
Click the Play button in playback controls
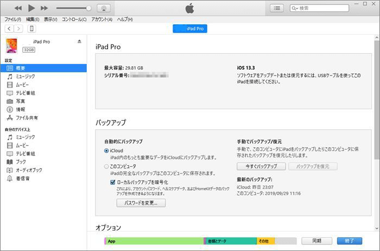[31, 8]
